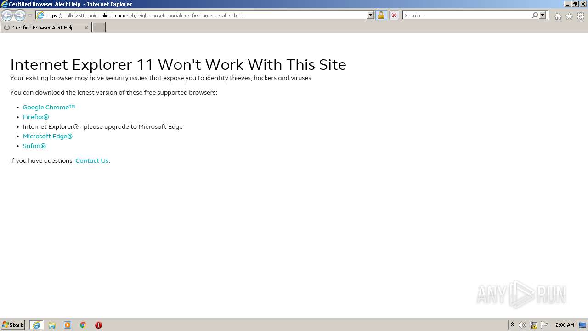Open the recent pages dropdown arrow

click(30, 16)
